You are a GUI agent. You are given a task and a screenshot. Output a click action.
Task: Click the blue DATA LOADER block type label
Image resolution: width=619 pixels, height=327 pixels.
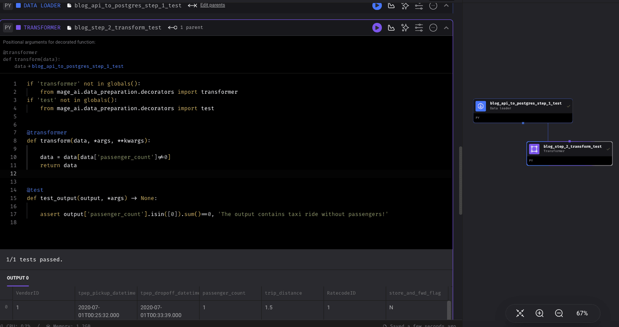click(x=42, y=6)
